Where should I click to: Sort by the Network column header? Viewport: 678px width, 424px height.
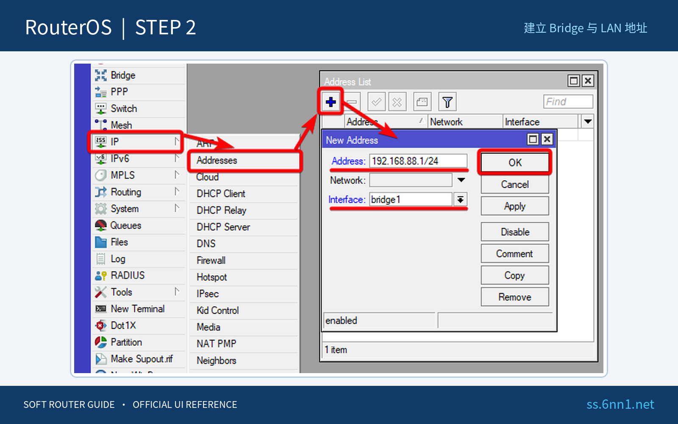[465, 122]
